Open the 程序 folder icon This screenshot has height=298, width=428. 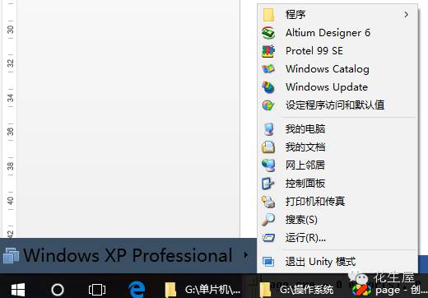pyautogui.click(x=268, y=15)
